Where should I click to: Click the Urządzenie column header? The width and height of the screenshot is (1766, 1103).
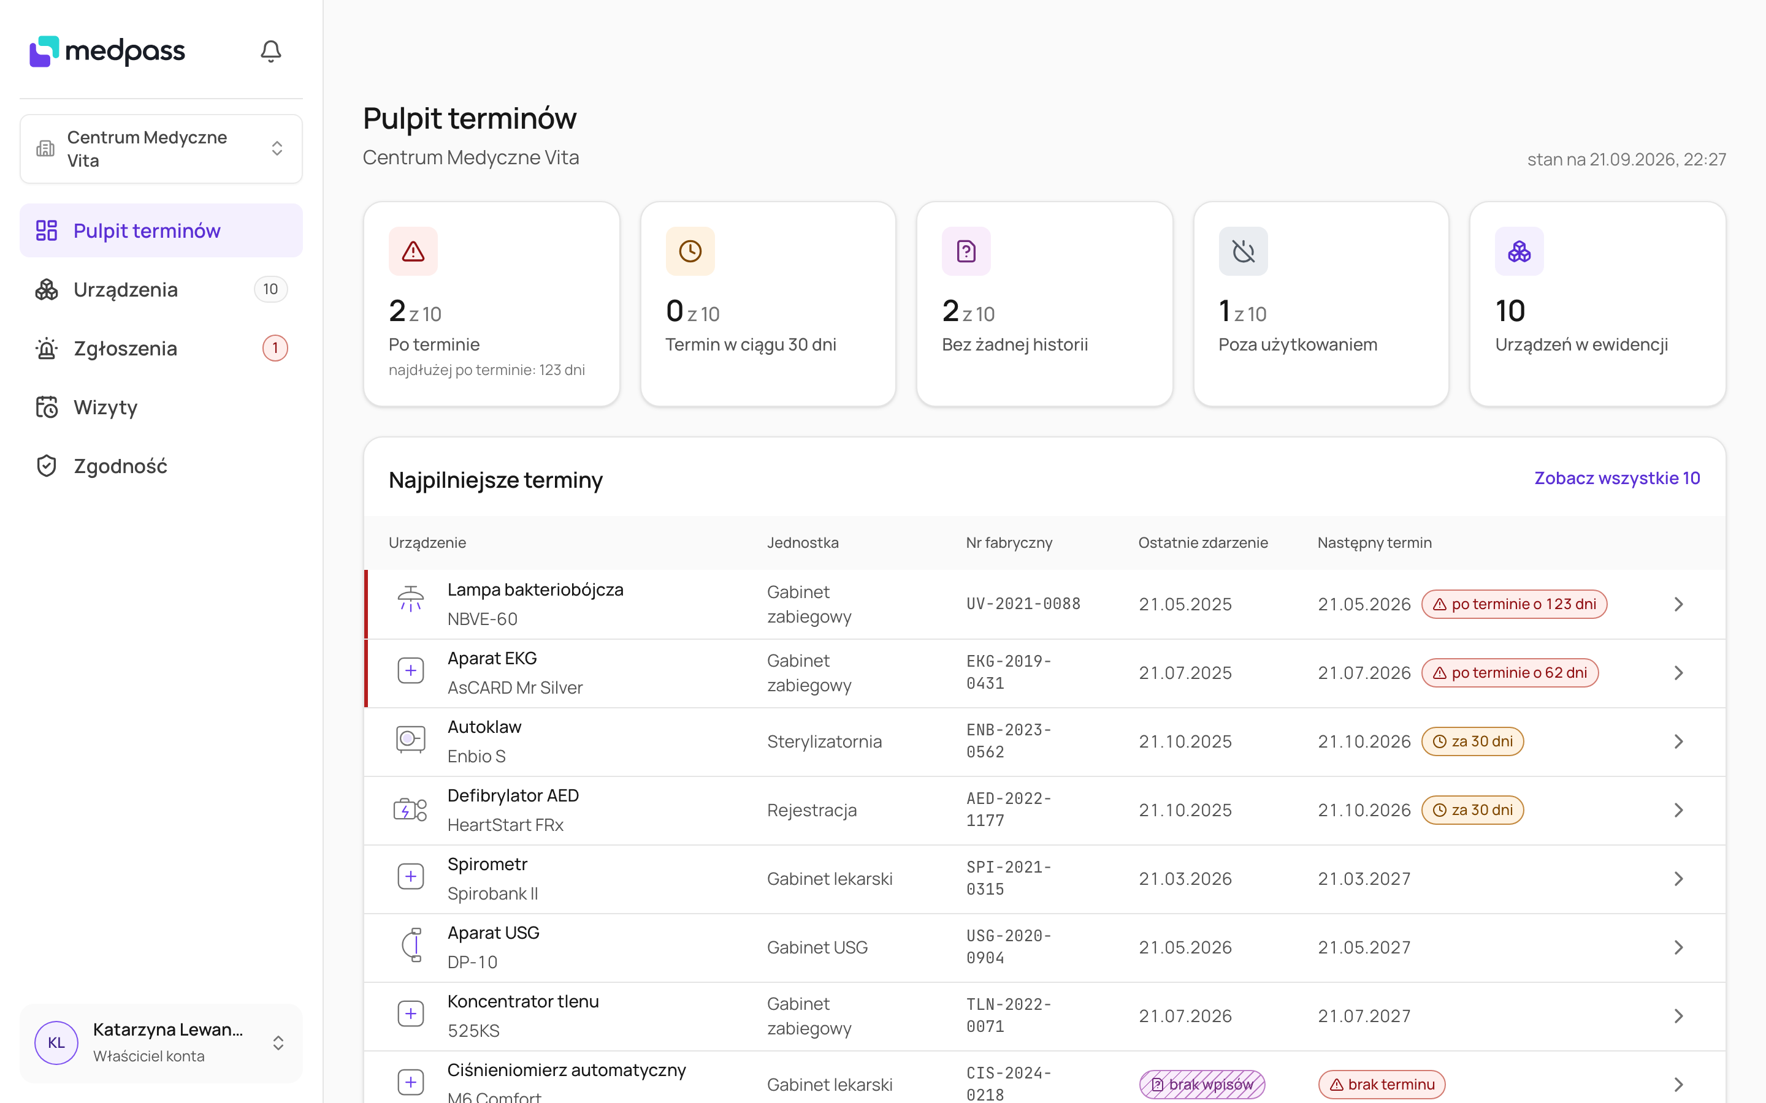click(427, 543)
